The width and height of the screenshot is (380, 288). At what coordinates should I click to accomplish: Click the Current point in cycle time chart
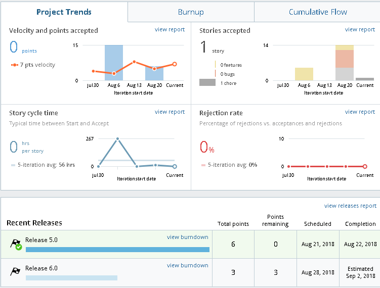(x=175, y=167)
